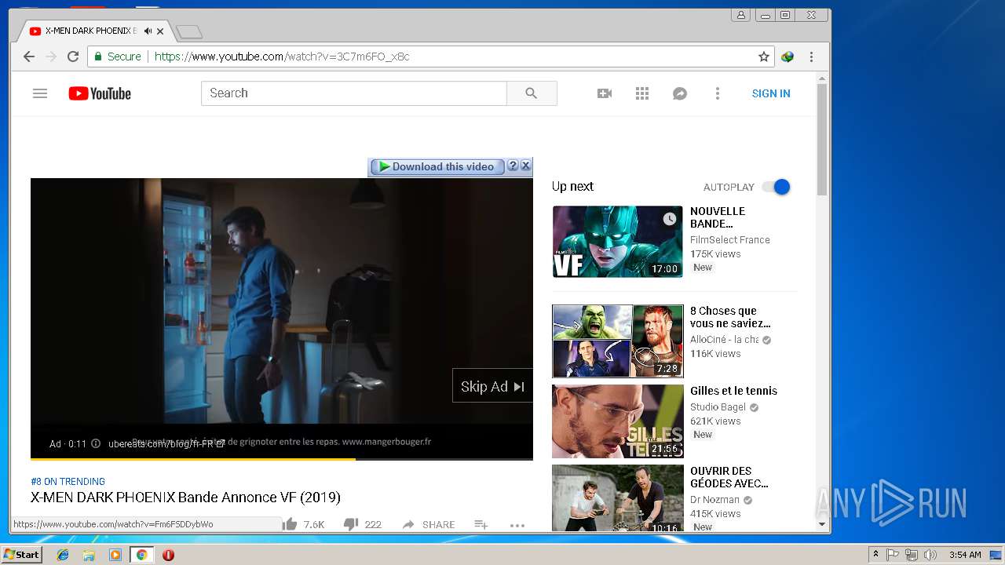The width and height of the screenshot is (1005, 565).
Task: Show hidden system tray icons arrow
Action: [x=875, y=555]
